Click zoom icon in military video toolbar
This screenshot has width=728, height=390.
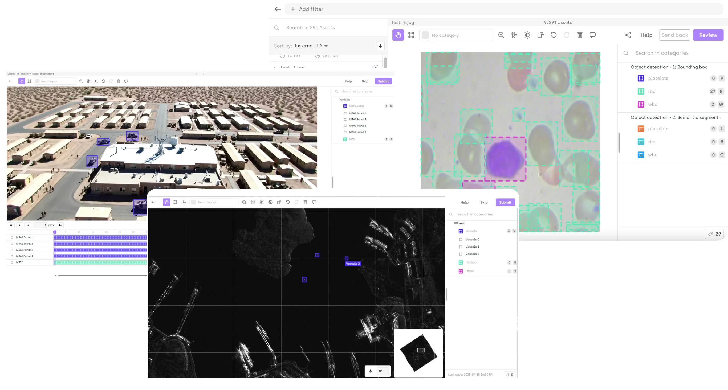[81, 81]
